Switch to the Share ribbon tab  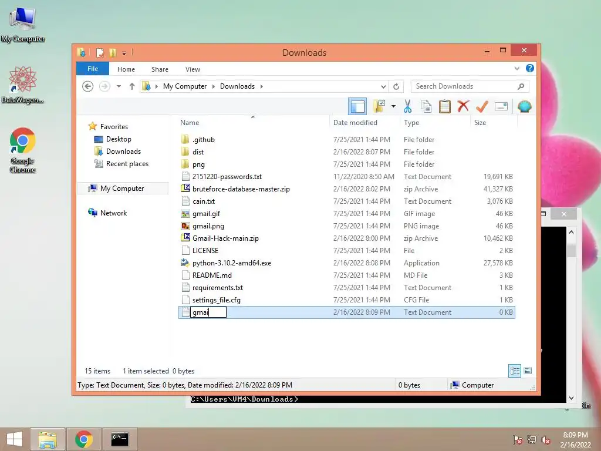tap(160, 69)
